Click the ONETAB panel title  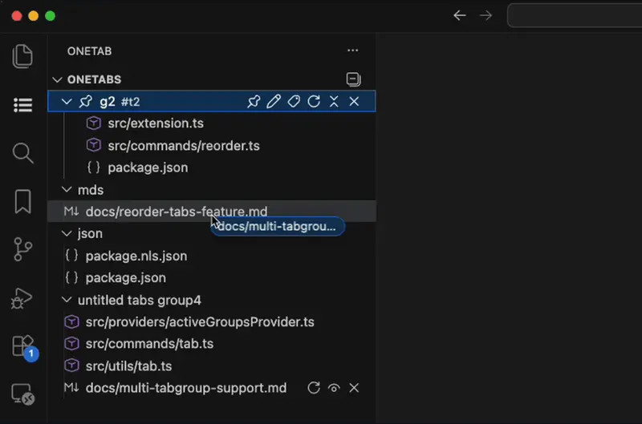click(x=89, y=51)
